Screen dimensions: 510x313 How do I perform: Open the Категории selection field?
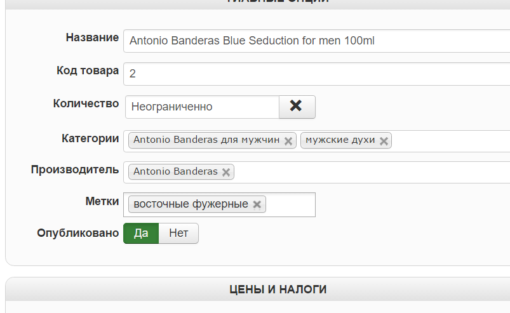pyautogui.click(x=451, y=140)
